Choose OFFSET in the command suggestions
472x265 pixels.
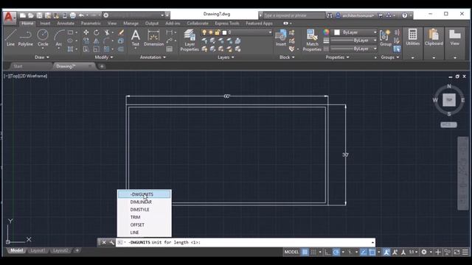pyautogui.click(x=145, y=225)
